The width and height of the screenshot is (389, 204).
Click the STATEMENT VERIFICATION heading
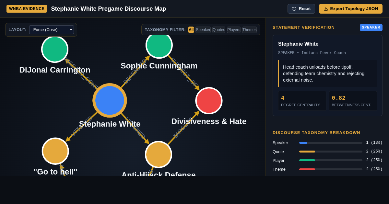pyautogui.click(x=303, y=28)
